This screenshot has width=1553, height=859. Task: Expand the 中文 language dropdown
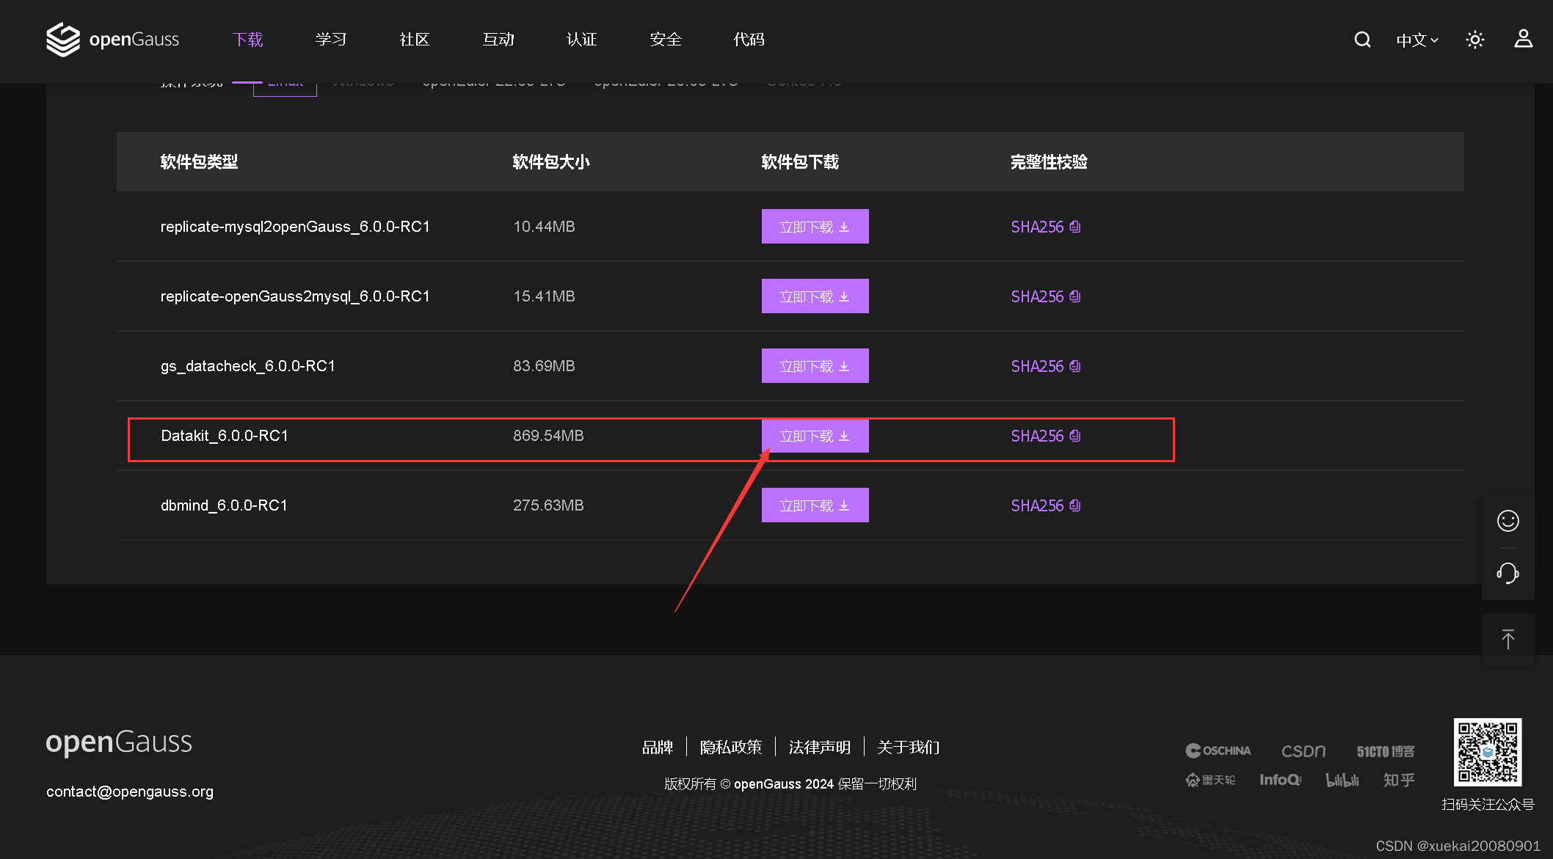[1416, 40]
